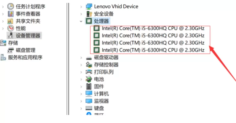Expand the 任务计划程序 node

tap(3, 6)
